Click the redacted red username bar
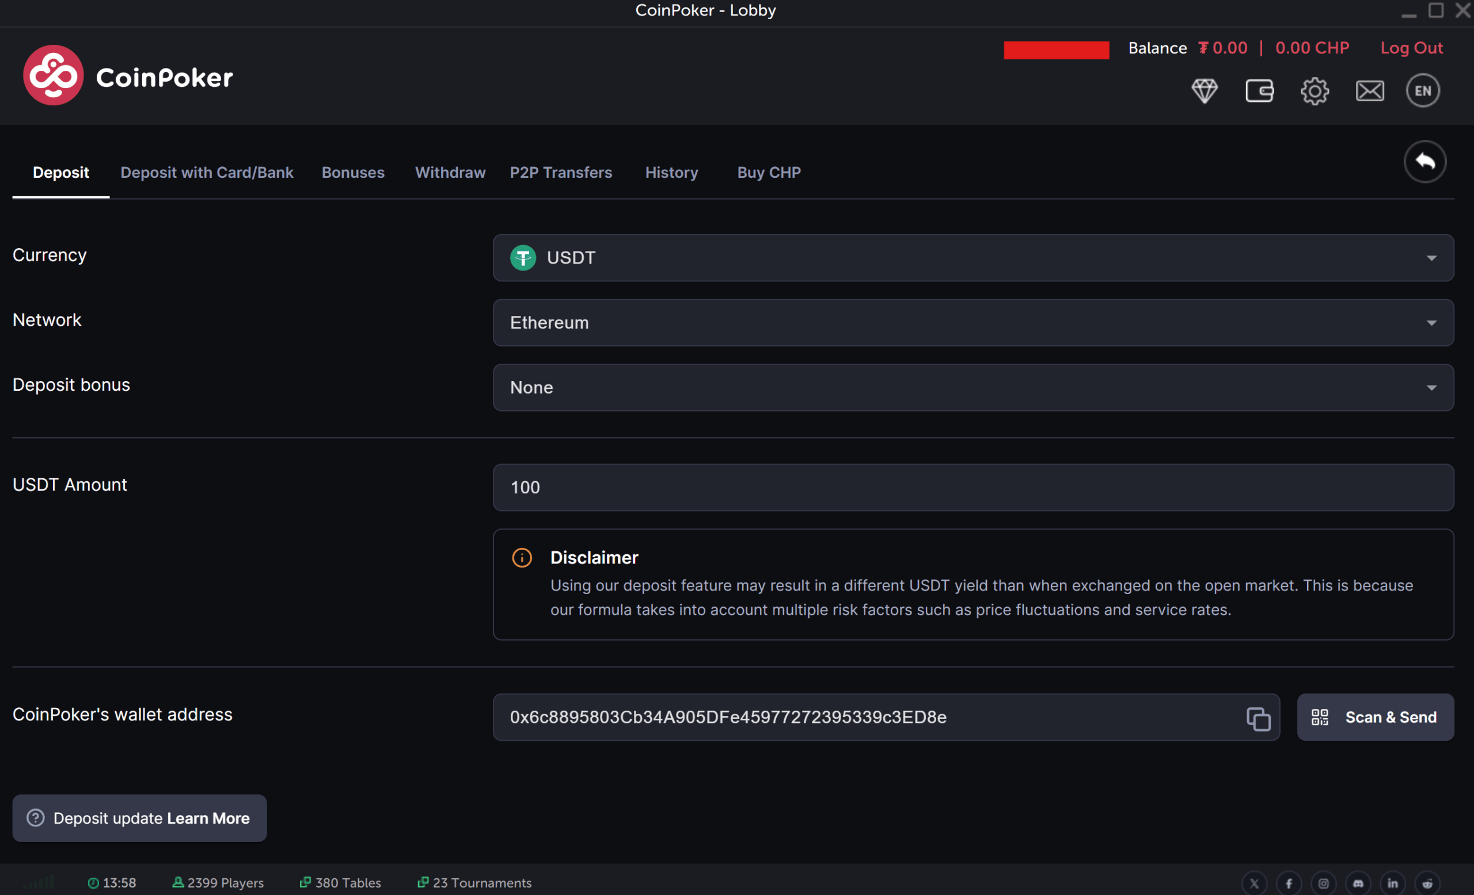Viewport: 1474px width, 895px height. click(1057, 49)
